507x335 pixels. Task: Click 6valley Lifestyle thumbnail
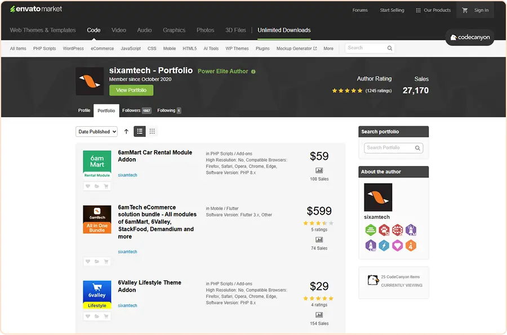(97, 294)
